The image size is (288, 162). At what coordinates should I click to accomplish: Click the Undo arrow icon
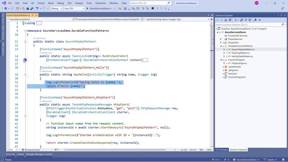point(37,9)
